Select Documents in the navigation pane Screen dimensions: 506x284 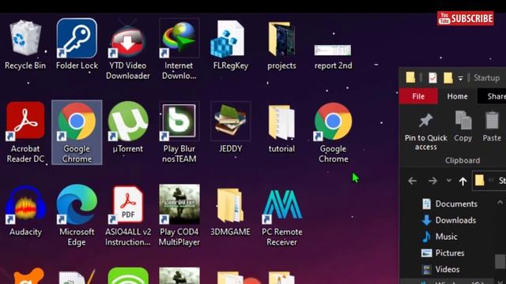[450, 204]
